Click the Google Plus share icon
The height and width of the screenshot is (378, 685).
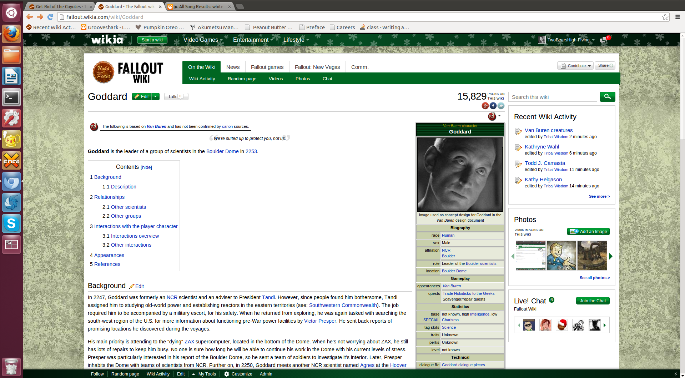(485, 106)
